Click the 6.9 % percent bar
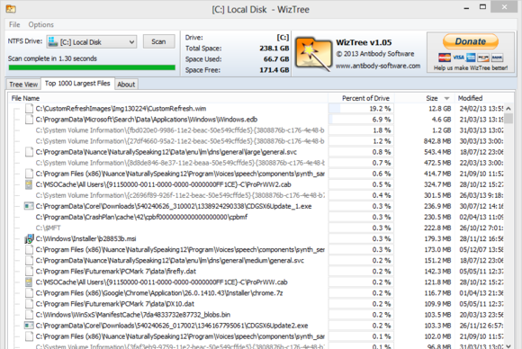522x349 pixels. tap(361, 120)
